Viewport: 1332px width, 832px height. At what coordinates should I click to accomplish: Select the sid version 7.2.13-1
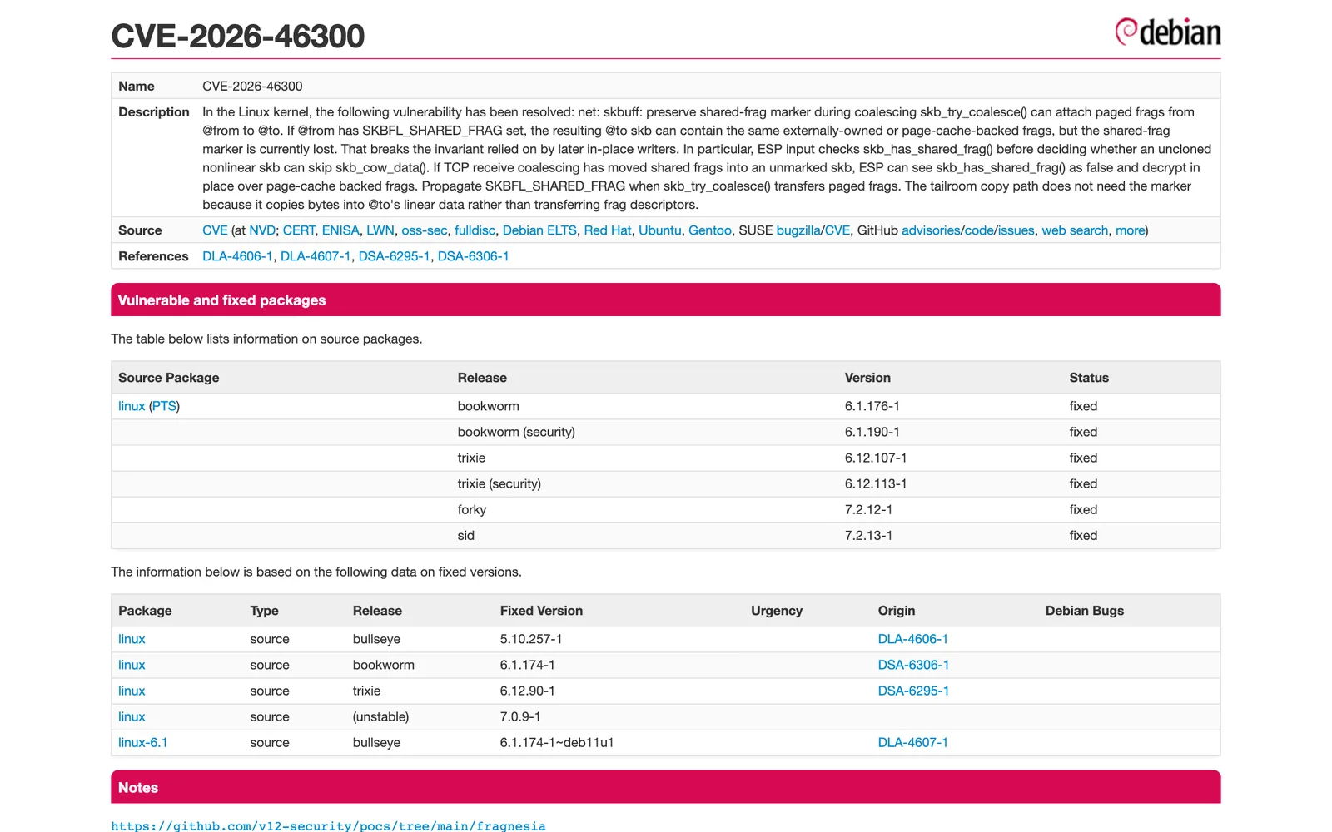(868, 535)
